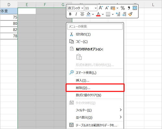Click the paste clipboard icon under 貼り付けのオプション
The image size is (162, 129).
[x=79, y=57]
